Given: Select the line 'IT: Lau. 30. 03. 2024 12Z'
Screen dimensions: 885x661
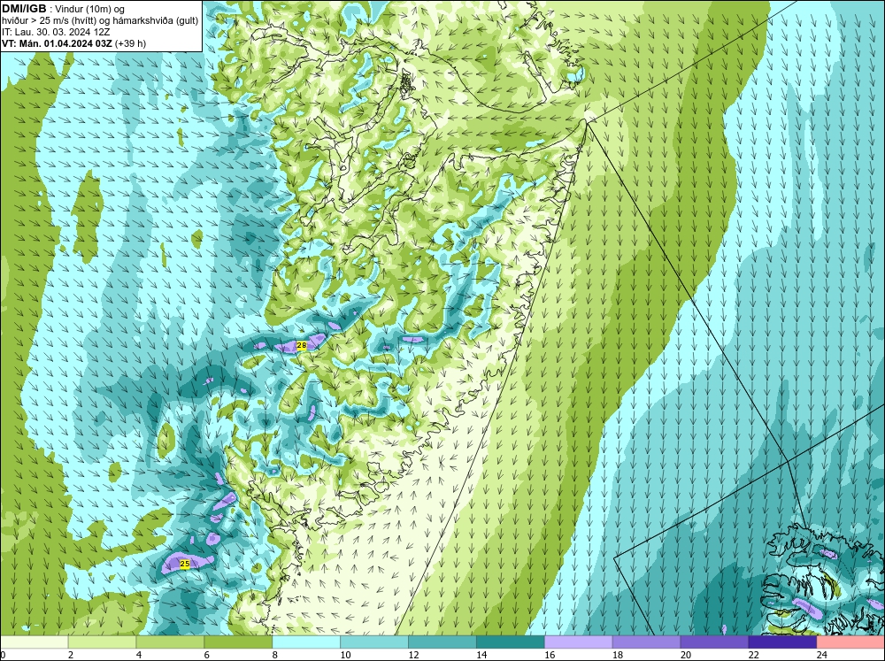Looking at the screenshot, I should coord(56,32).
